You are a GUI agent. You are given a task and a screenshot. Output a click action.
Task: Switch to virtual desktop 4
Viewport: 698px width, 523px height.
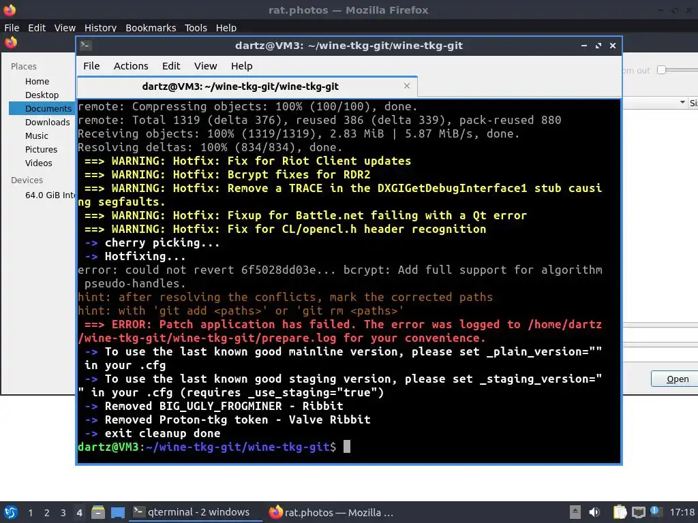79,513
